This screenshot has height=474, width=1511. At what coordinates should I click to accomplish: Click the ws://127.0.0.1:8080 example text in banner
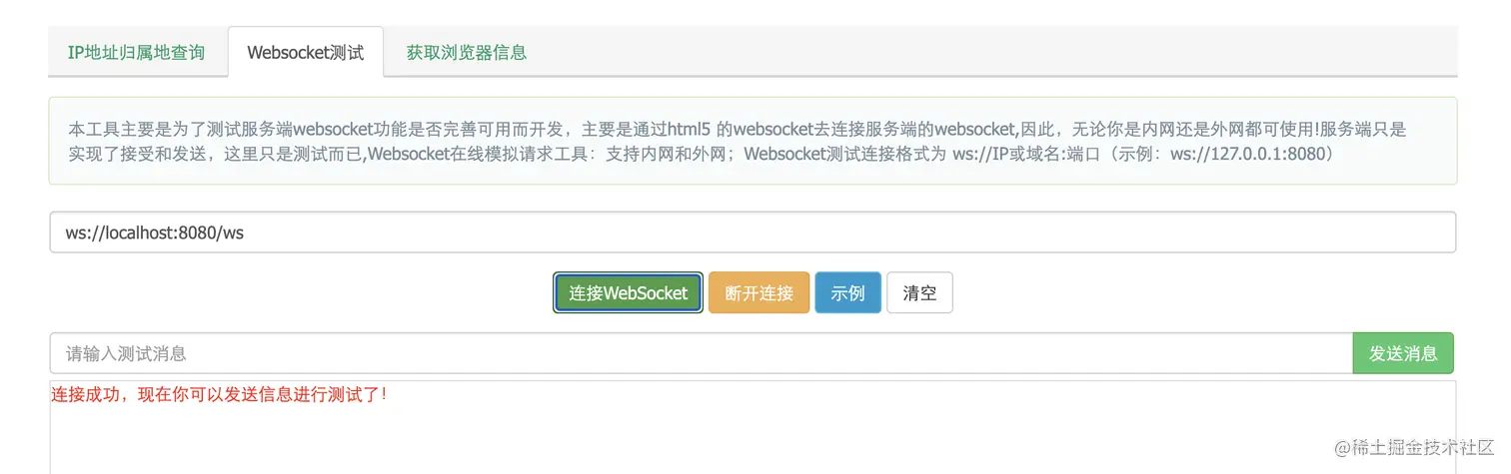(x=1247, y=155)
